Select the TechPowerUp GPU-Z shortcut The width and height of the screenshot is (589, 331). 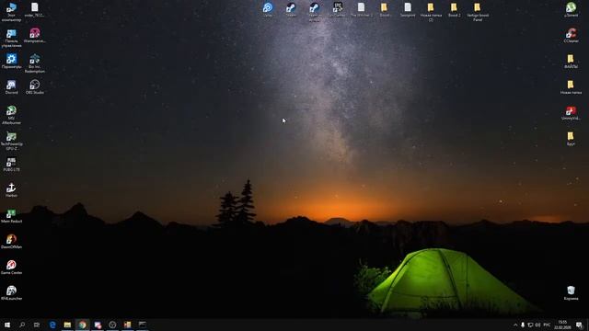tap(11, 141)
